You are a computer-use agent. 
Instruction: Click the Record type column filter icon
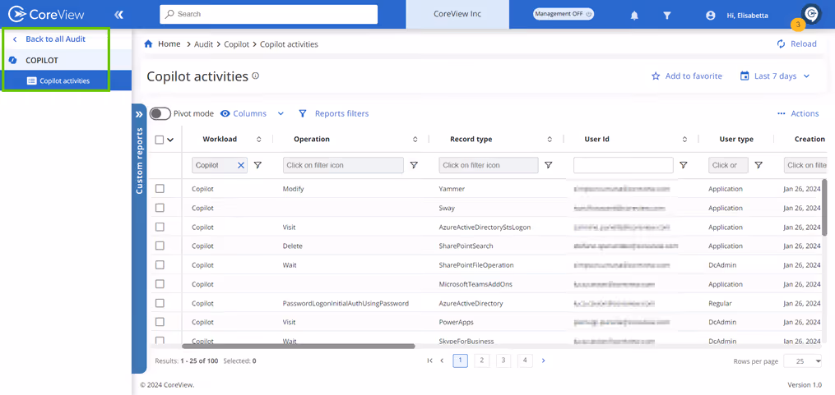(x=549, y=165)
